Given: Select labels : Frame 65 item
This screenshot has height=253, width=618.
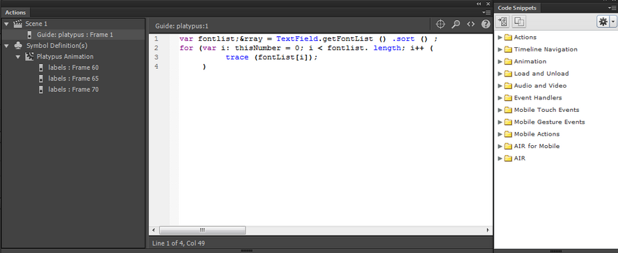Looking at the screenshot, I should [73, 79].
